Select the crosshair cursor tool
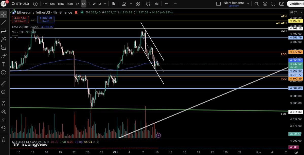This screenshot has height=155, width=304. coord(4,14)
